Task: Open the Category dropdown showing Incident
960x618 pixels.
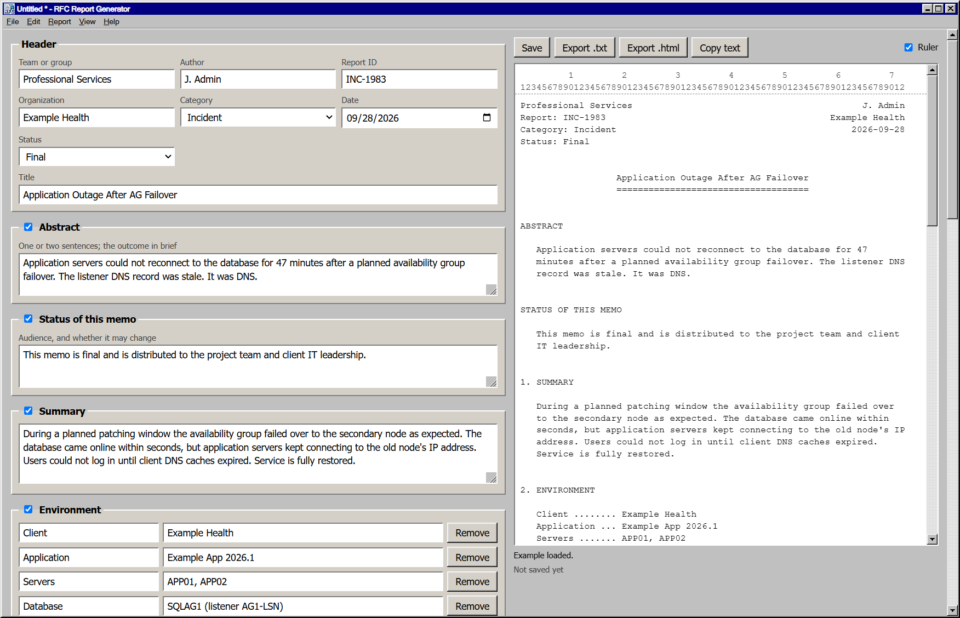Action: click(258, 118)
